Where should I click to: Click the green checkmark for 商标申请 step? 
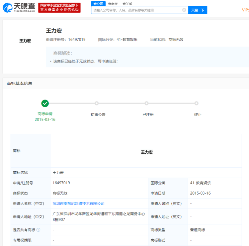tap(45, 103)
